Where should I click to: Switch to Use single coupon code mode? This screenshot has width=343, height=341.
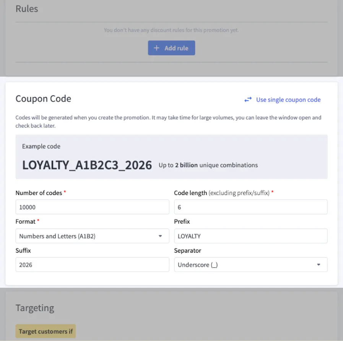288,100
